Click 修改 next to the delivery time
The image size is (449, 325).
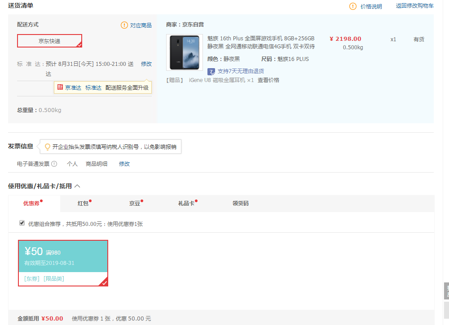pos(146,64)
